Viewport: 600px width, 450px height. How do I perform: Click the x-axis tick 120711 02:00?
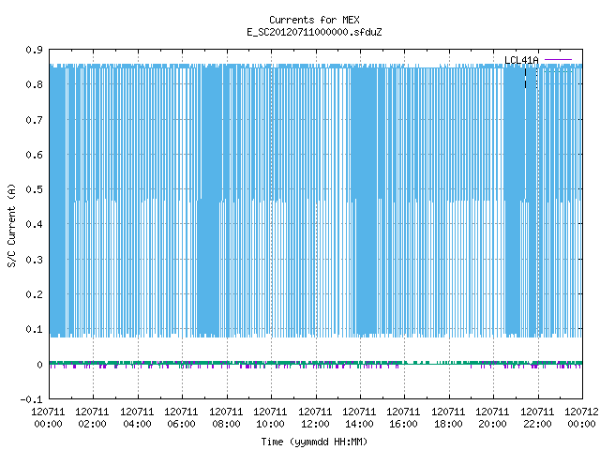click(x=92, y=417)
